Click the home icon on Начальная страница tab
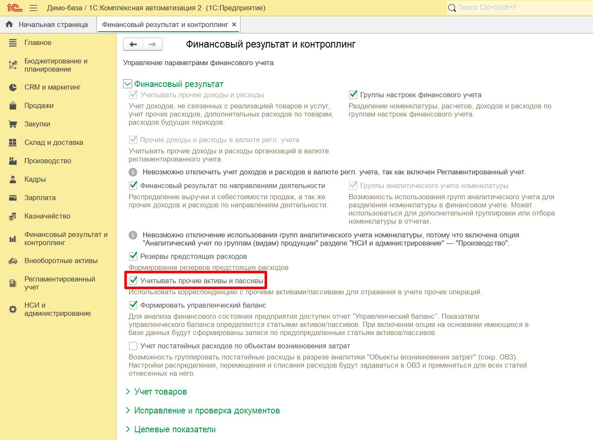Screen dimensions: 593x440 pyautogui.click(x=9, y=24)
